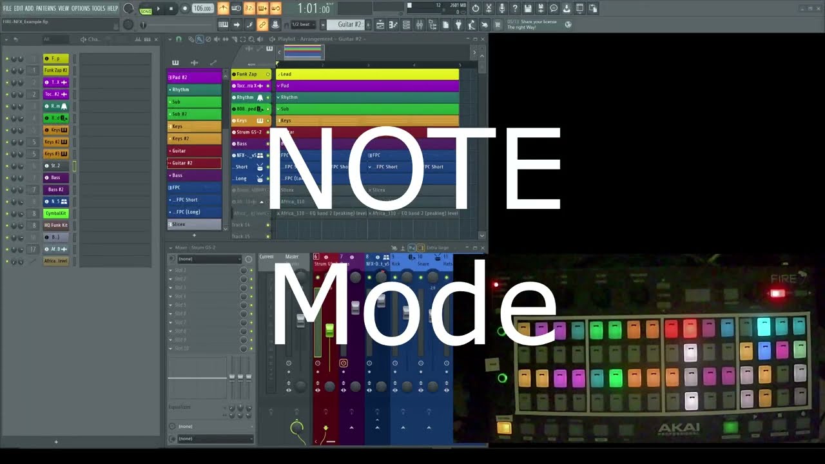
Task: Click the download content icon
Action: (x=567, y=8)
